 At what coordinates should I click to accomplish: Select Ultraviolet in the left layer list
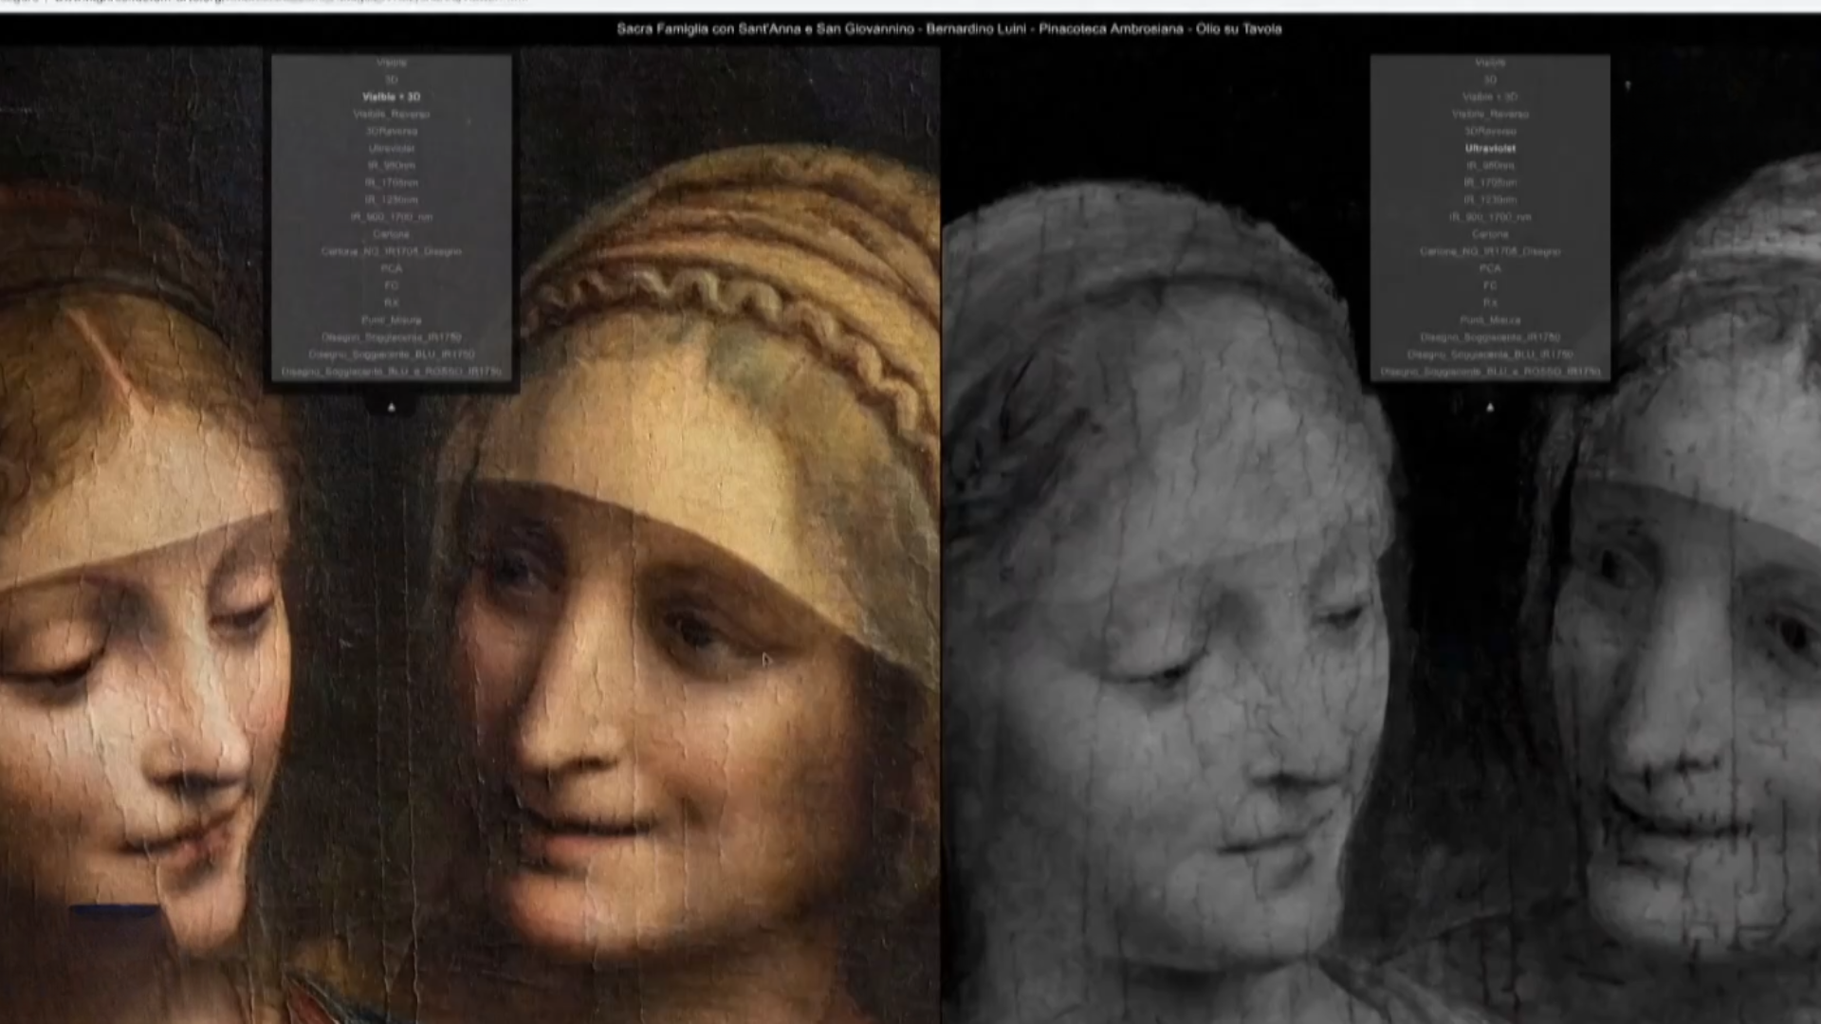[x=391, y=148]
